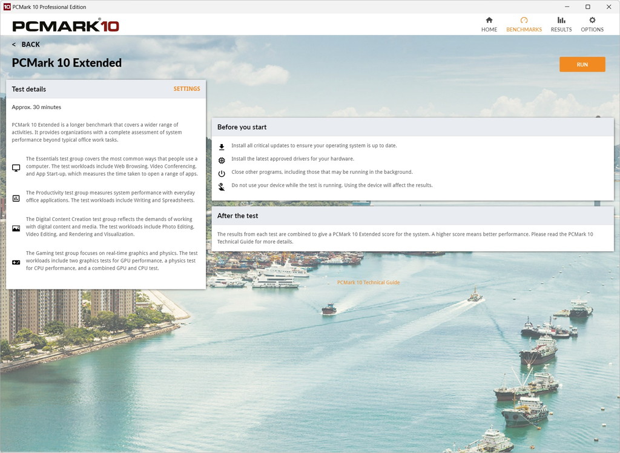The image size is (620, 453).
Task: Click the 'PCMark 10 Extended' page title
Action: [x=67, y=62]
